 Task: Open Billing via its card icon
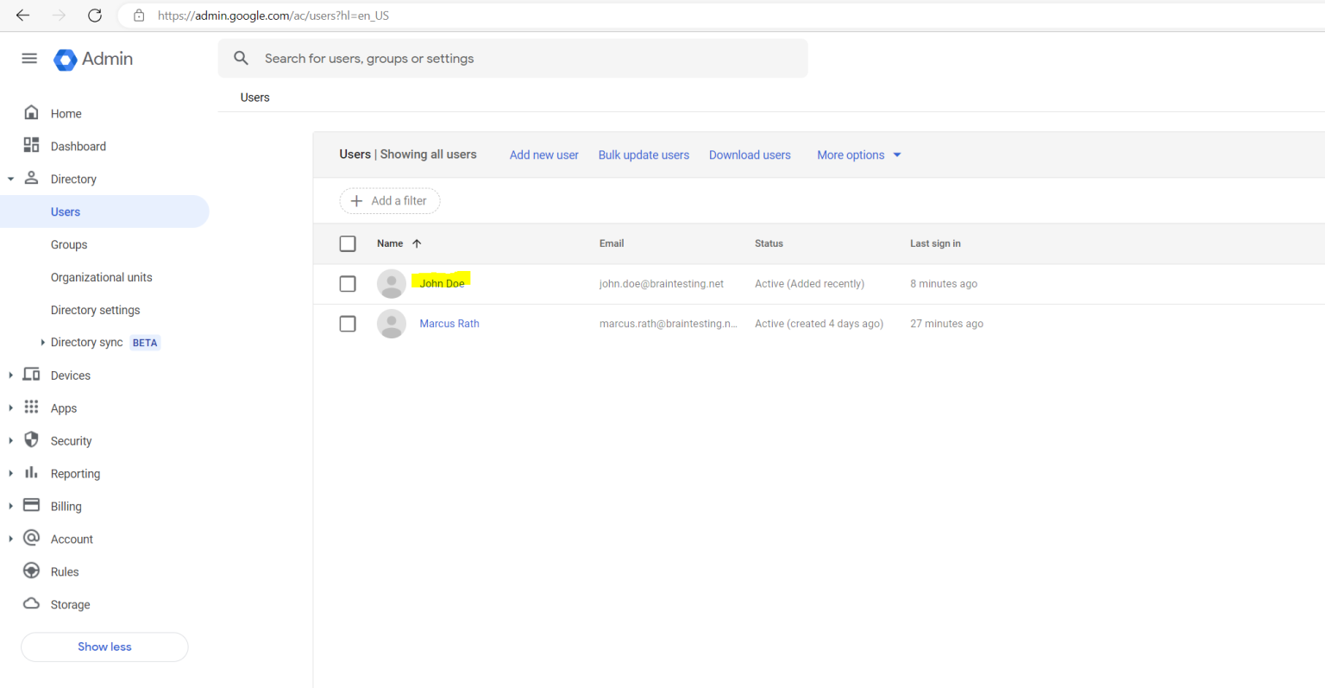pyautogui.click(x=31, y=506)
